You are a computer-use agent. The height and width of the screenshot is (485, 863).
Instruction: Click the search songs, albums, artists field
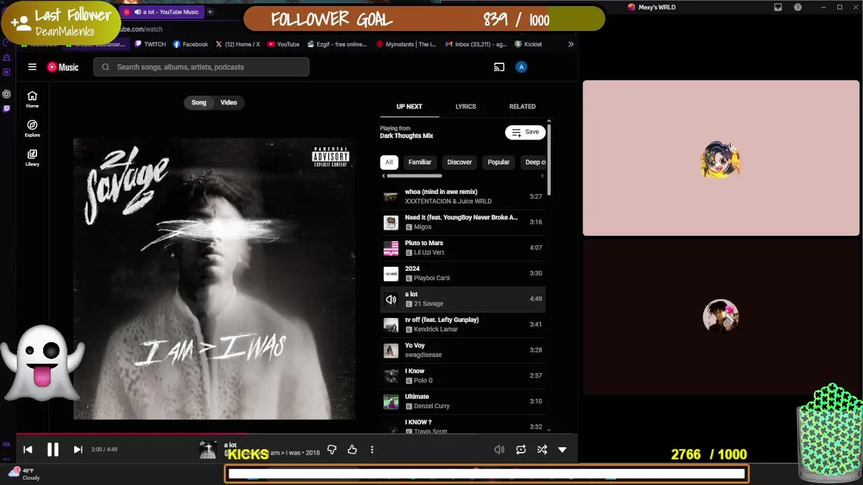pos(202,67)
